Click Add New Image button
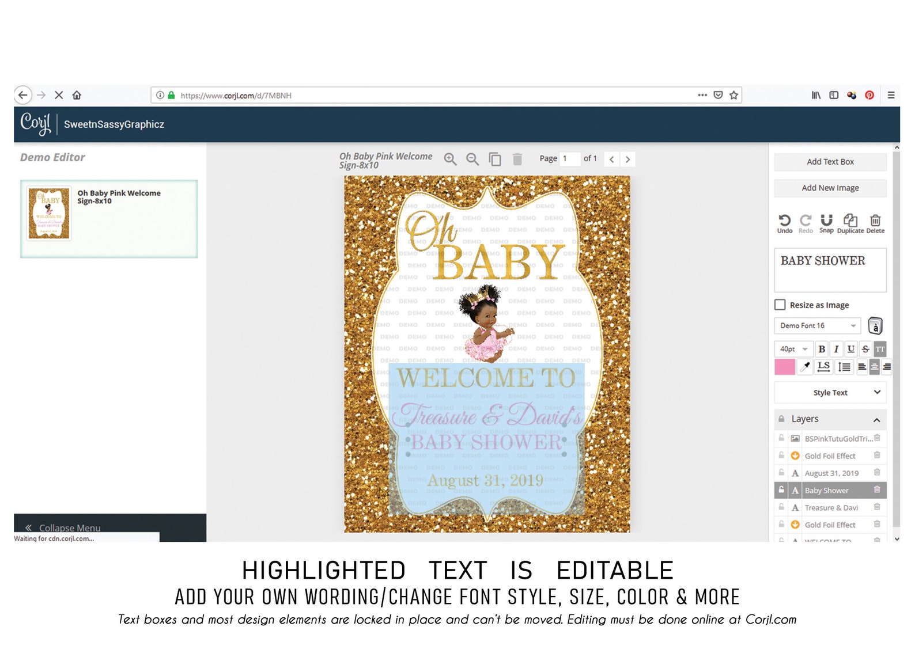The height and width of the screenshot is (653, 915). (830, 188)
